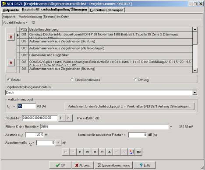Click the Bauteilbeschreibung column header
The width and height of the screenshot is (205, 170).
coord(110,29)
